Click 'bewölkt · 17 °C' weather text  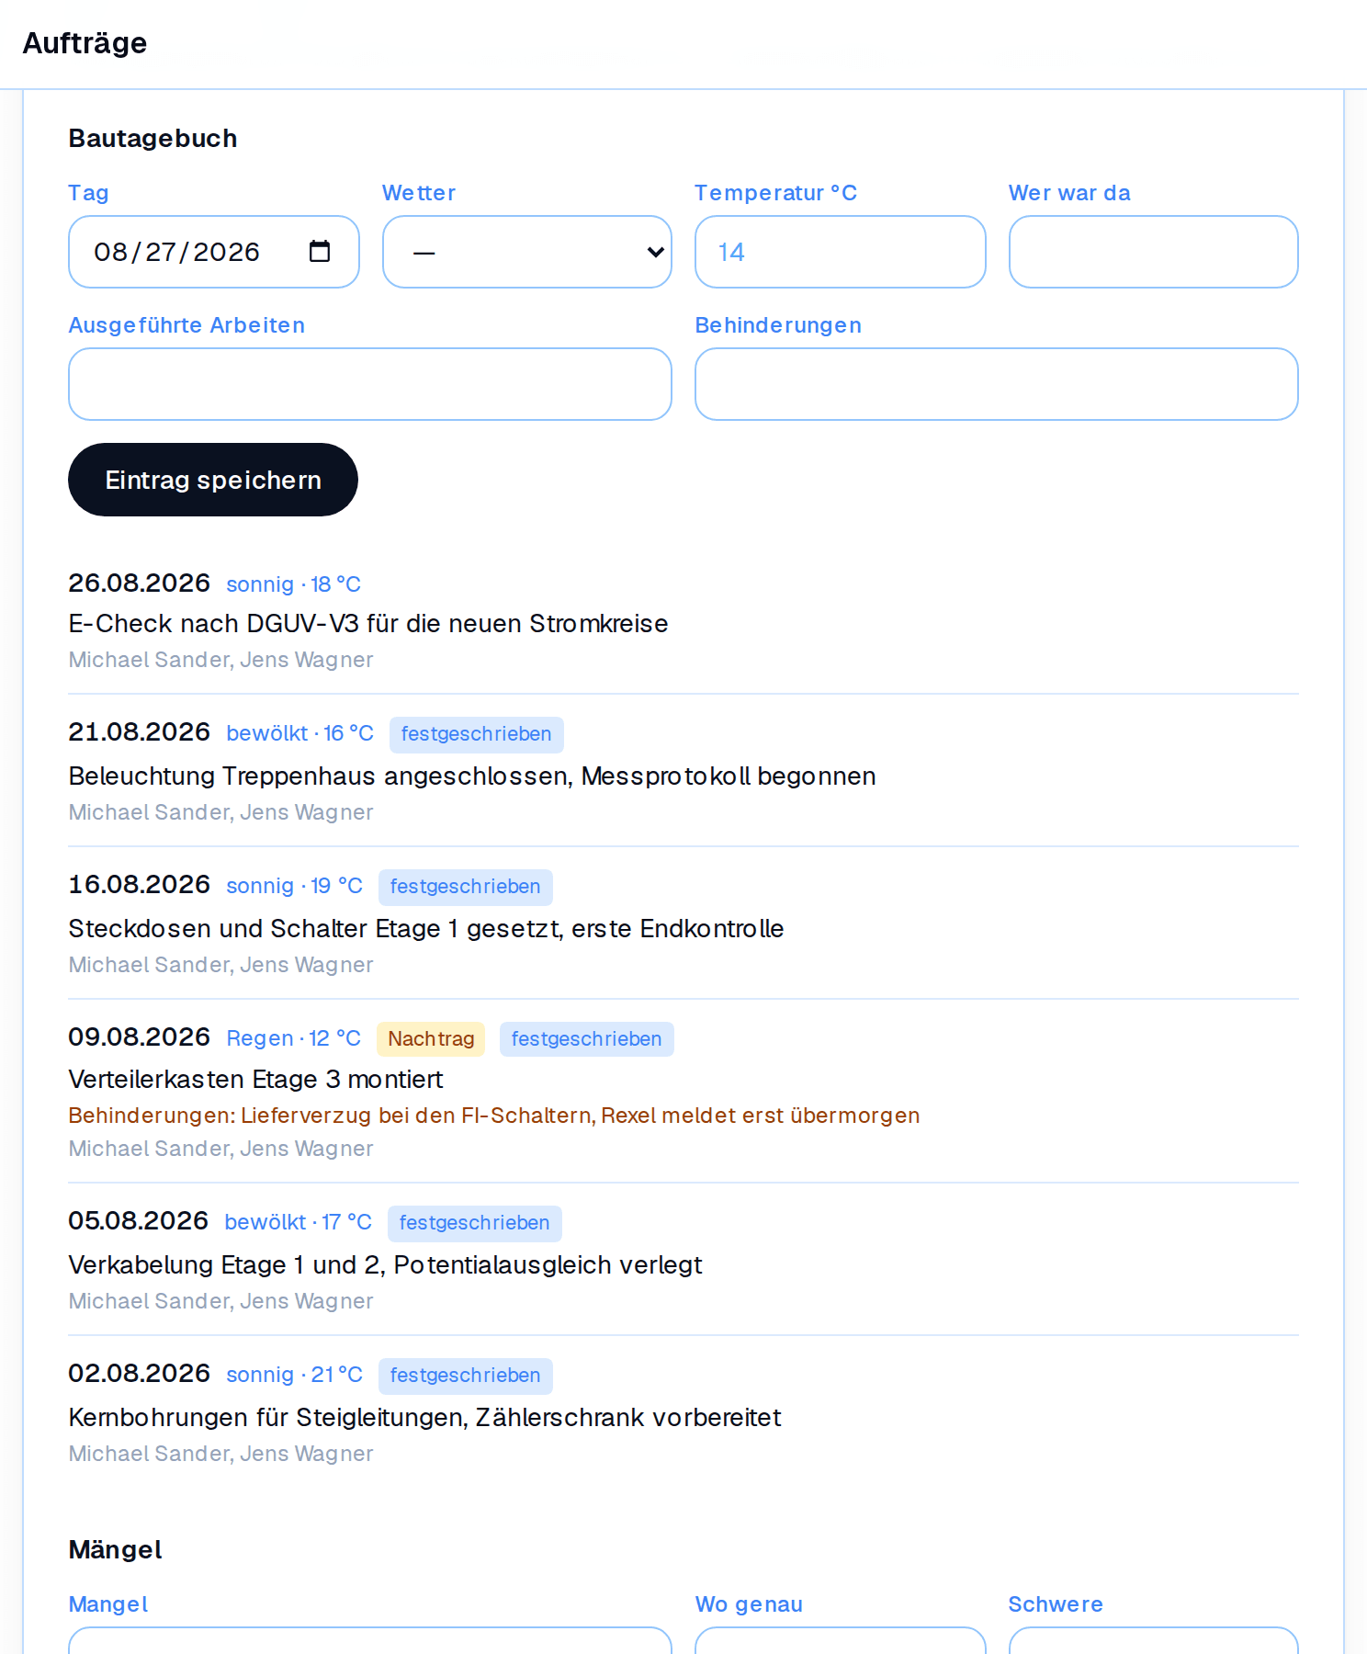[x=299, y=1222]
